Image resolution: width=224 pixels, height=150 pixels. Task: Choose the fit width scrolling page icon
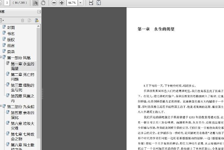(x=91, y=3)
